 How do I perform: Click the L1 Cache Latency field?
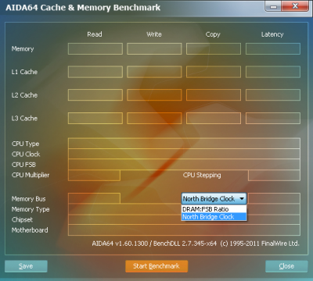coord(273,72)
